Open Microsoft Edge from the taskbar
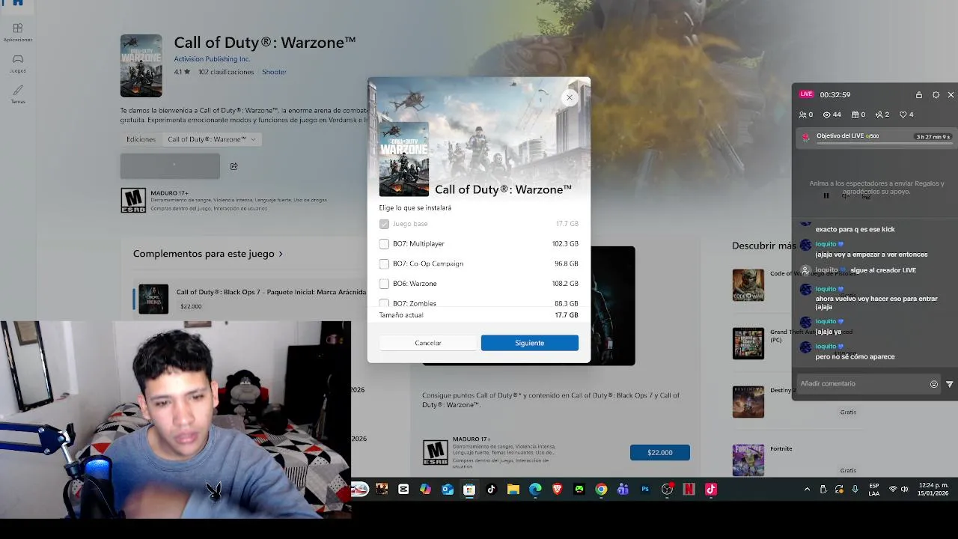Viewport: 958px width, 539px height. tap(535, 490)
